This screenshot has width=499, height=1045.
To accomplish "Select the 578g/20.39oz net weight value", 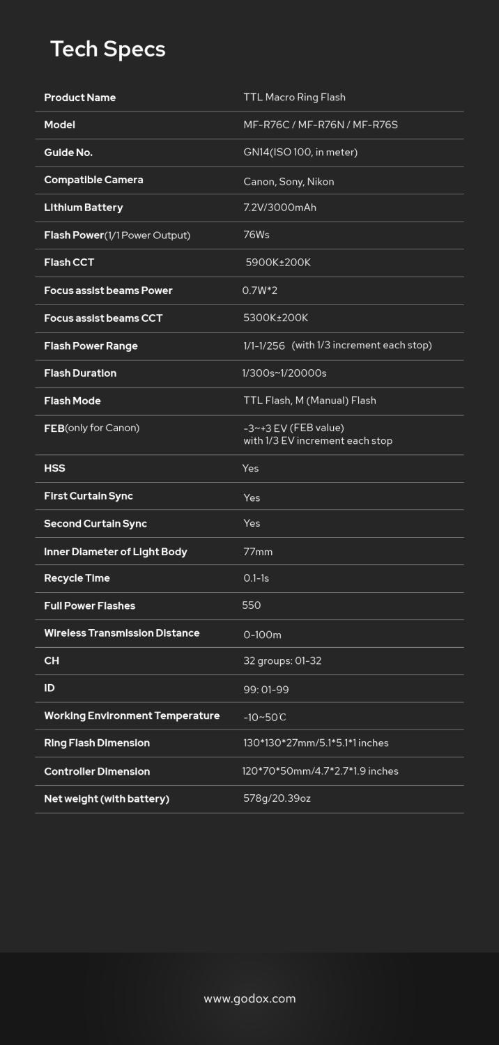I will click(277, 798).
